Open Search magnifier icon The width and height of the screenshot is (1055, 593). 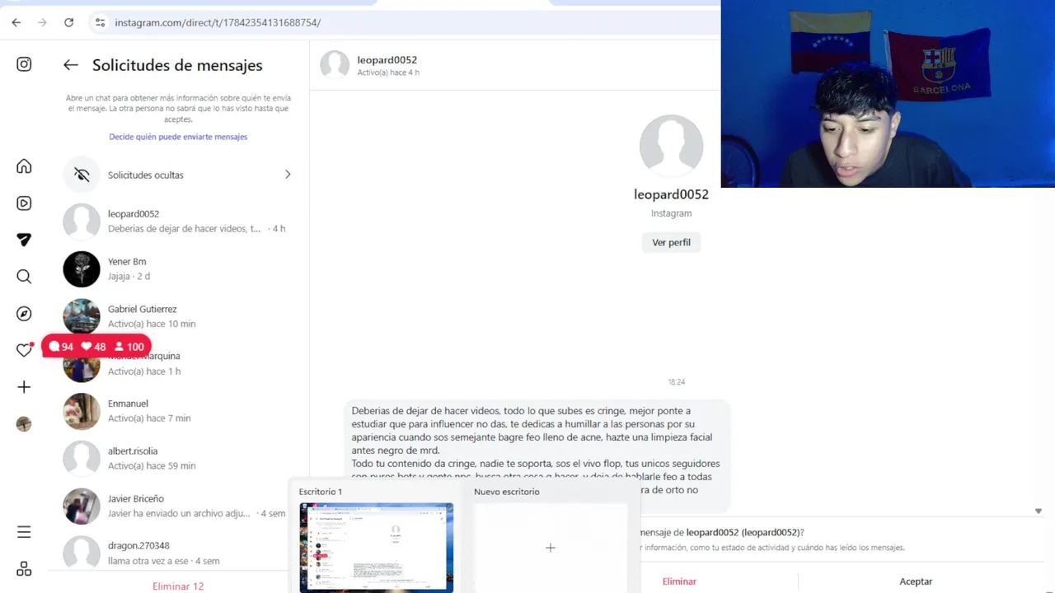click(x=24, y=277)
